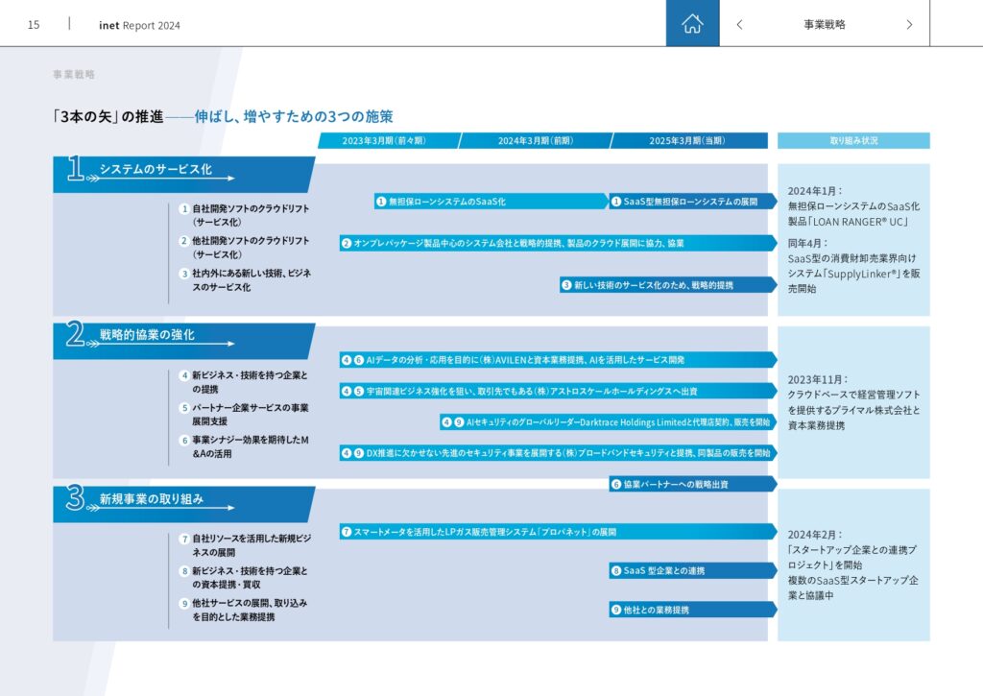Select the 取り組み状況 column header
Viewport: 983px width, 696px height.
pyautogui.click(x=853, y=140)
